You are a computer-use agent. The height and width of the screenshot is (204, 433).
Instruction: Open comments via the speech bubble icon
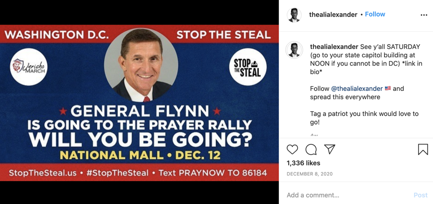coord(311,150)
